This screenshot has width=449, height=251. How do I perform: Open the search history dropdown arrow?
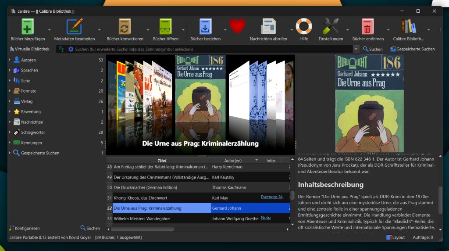(x=356, y=49)
